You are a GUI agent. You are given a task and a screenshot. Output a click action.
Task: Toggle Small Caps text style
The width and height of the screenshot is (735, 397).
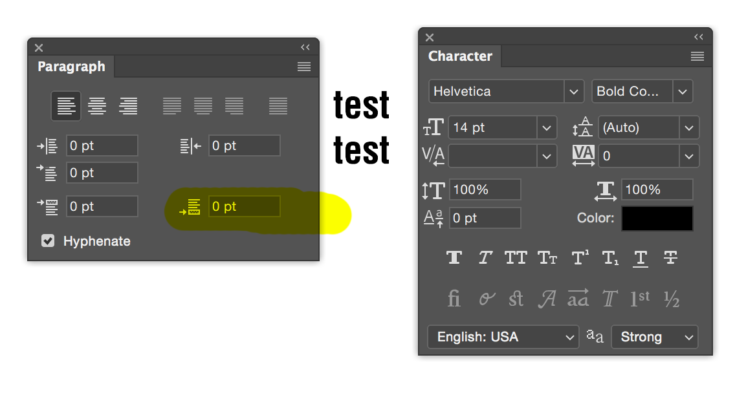click(x=547, y=258)
